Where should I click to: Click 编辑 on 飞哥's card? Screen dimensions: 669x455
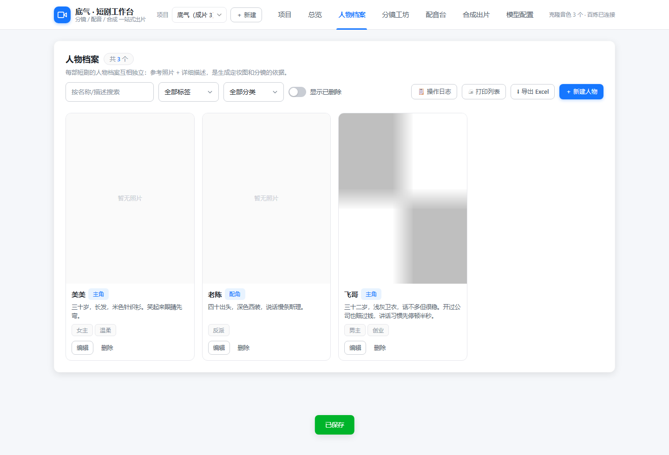point(355,348)
